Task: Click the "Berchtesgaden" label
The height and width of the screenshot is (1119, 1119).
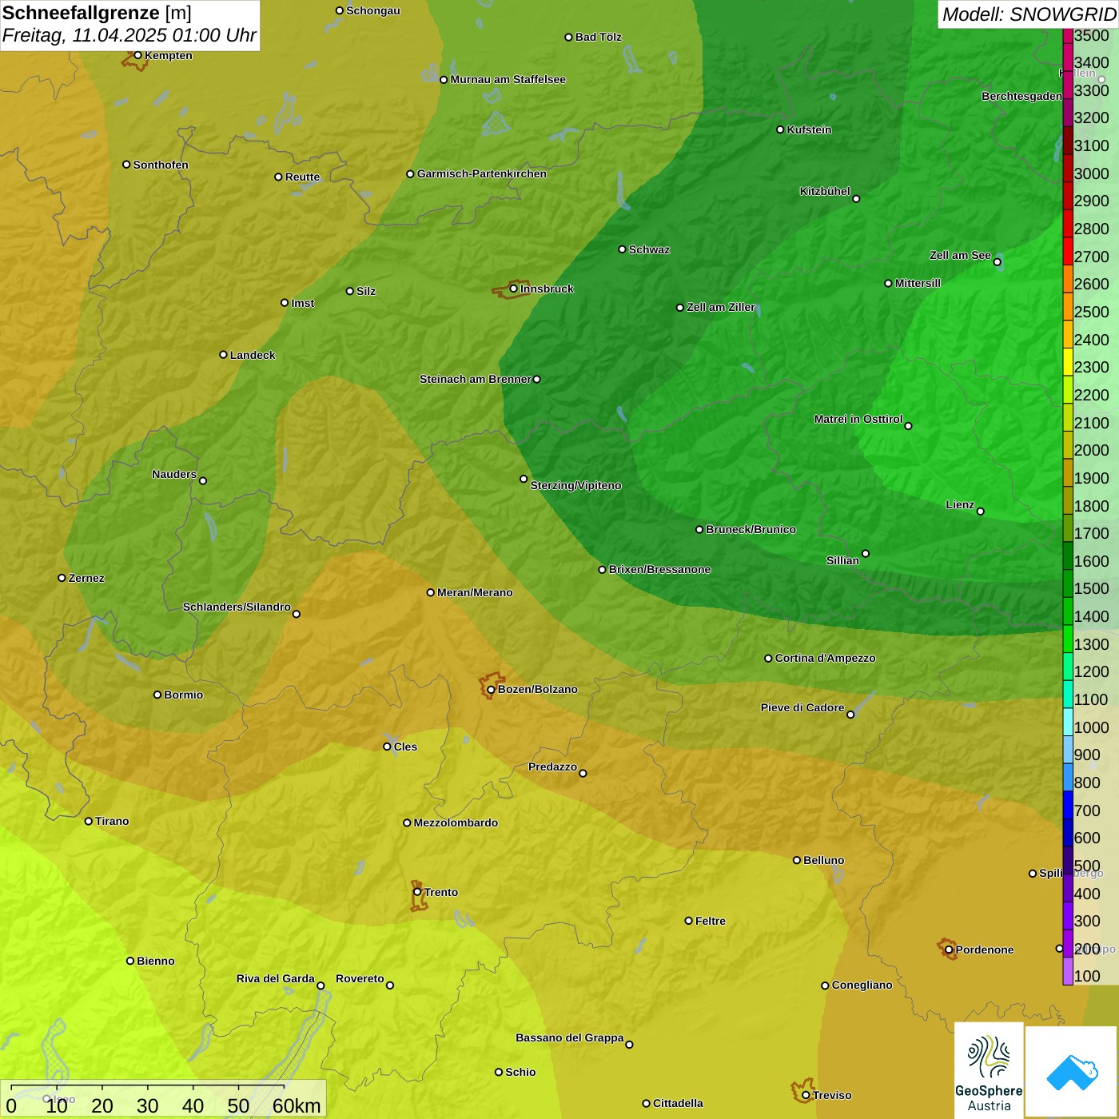Action: [1021, 96]
